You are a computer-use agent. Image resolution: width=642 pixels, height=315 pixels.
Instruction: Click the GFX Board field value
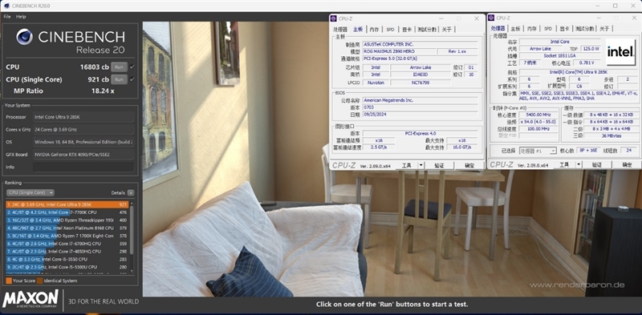pos(83,155)
